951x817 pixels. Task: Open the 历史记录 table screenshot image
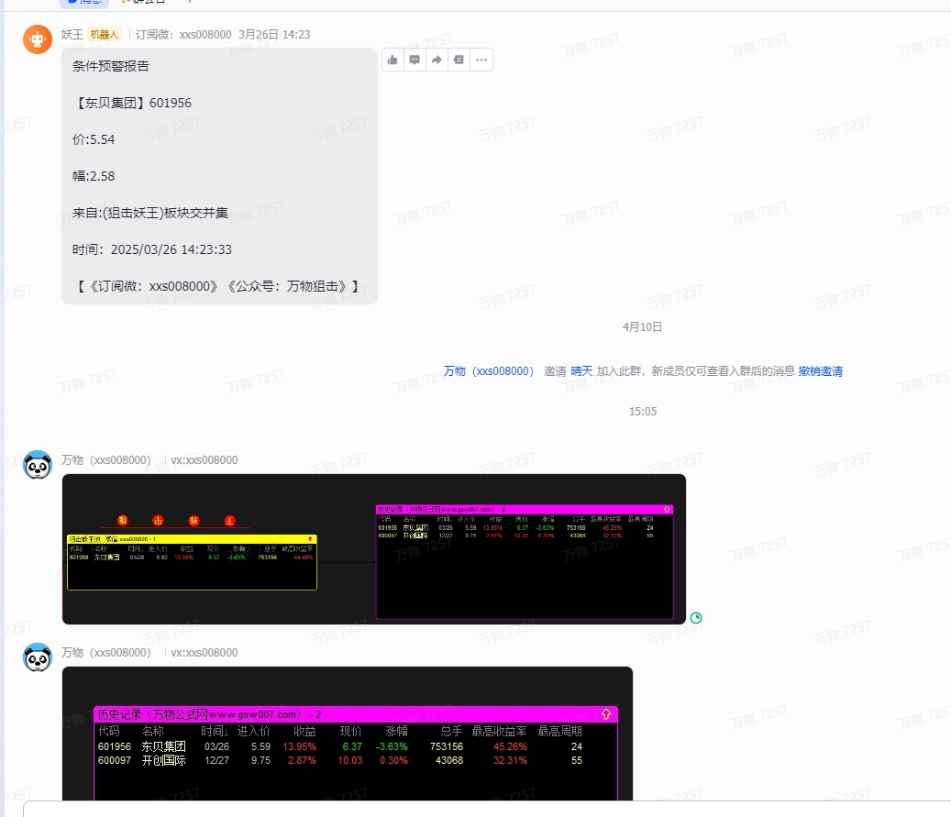pos(347,734)
